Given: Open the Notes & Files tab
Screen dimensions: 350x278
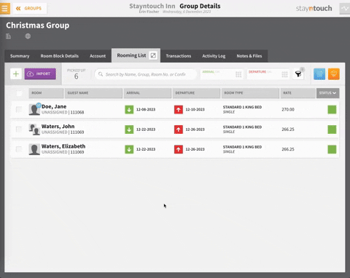Looking at the screenshot, I should point(249,56).
